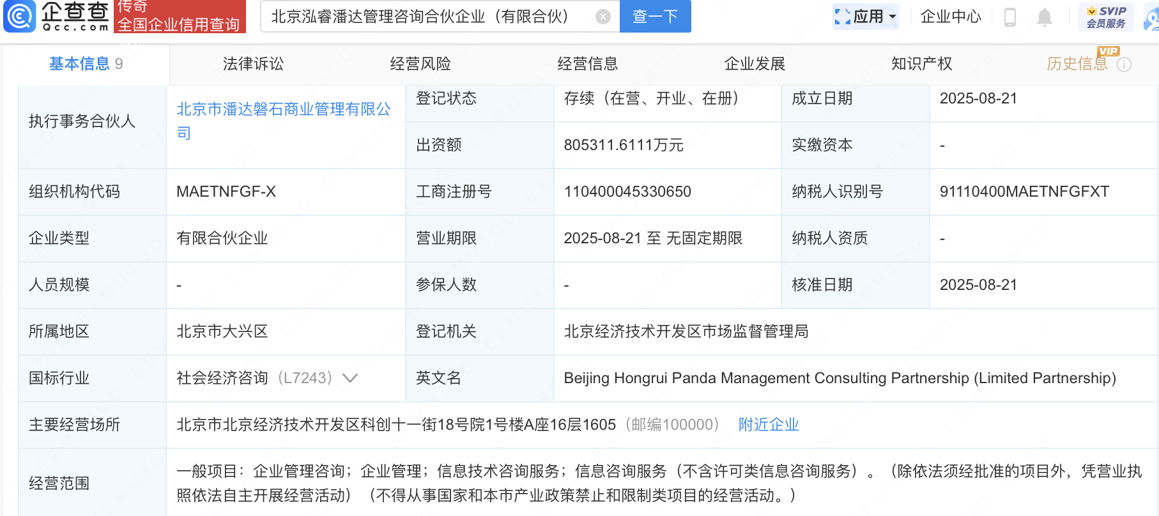Open 企业中心 in the header

click(x=951, y=17)
